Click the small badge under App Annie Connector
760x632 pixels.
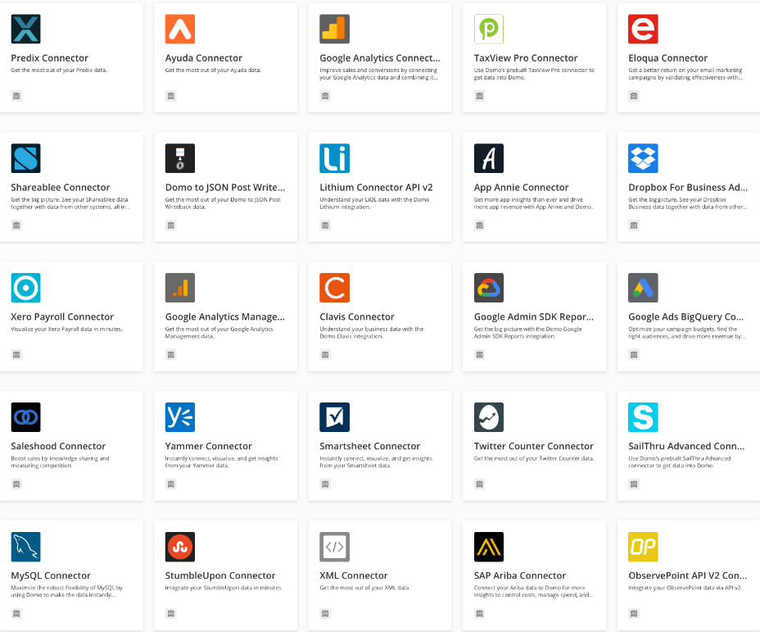pos(479,225)
